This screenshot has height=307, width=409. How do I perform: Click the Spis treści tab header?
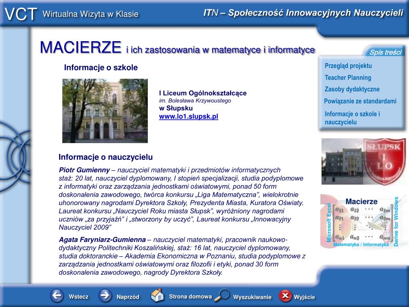pos(385,52)
